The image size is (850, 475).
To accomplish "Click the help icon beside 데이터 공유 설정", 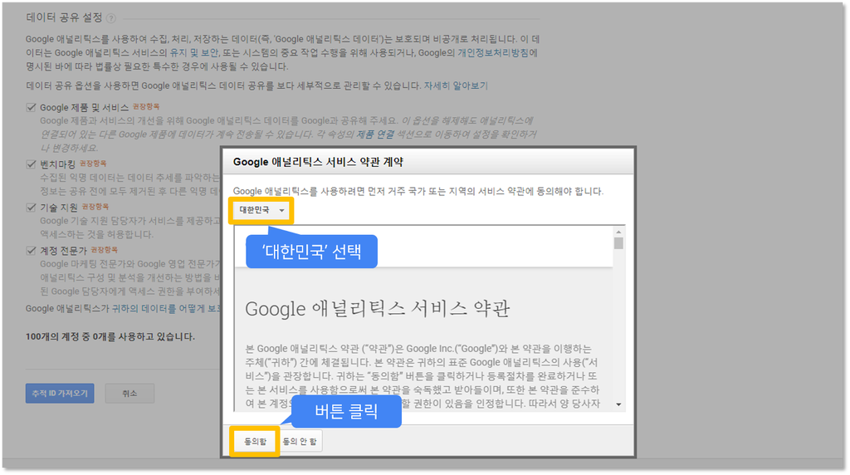I will 111,18.
